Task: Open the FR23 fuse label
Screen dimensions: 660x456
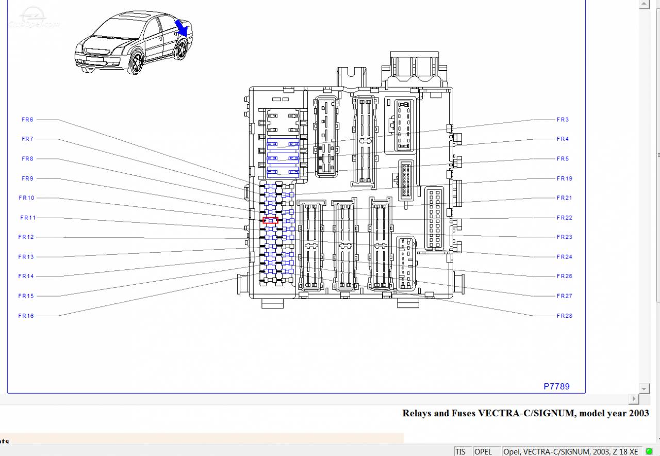Action: coord(565,237)
